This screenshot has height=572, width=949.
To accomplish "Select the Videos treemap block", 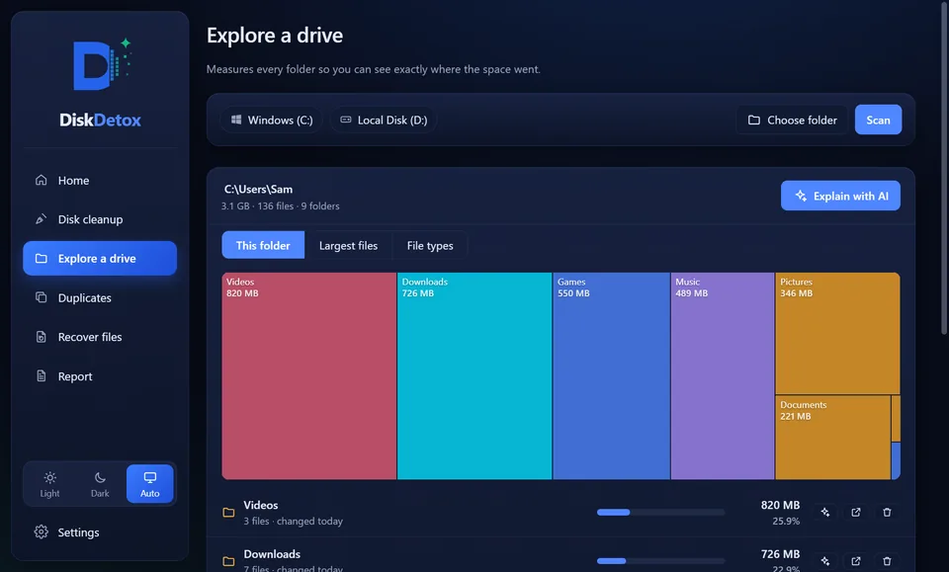I will pyautogui.click(x=309, y=376).
